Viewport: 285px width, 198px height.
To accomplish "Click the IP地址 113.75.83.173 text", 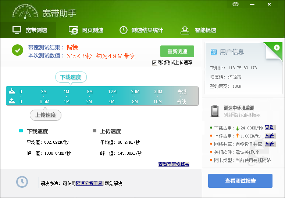I will pos(233,68).
